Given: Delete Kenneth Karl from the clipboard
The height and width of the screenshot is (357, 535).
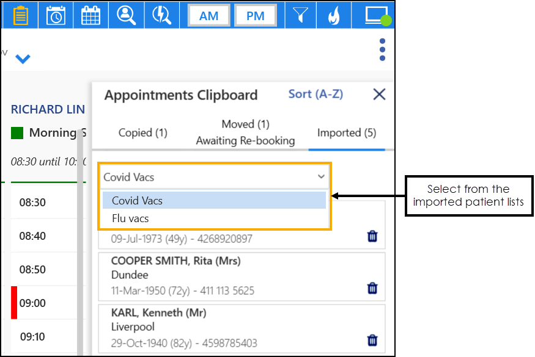Looking at the screenshot, I should [372, 340].
